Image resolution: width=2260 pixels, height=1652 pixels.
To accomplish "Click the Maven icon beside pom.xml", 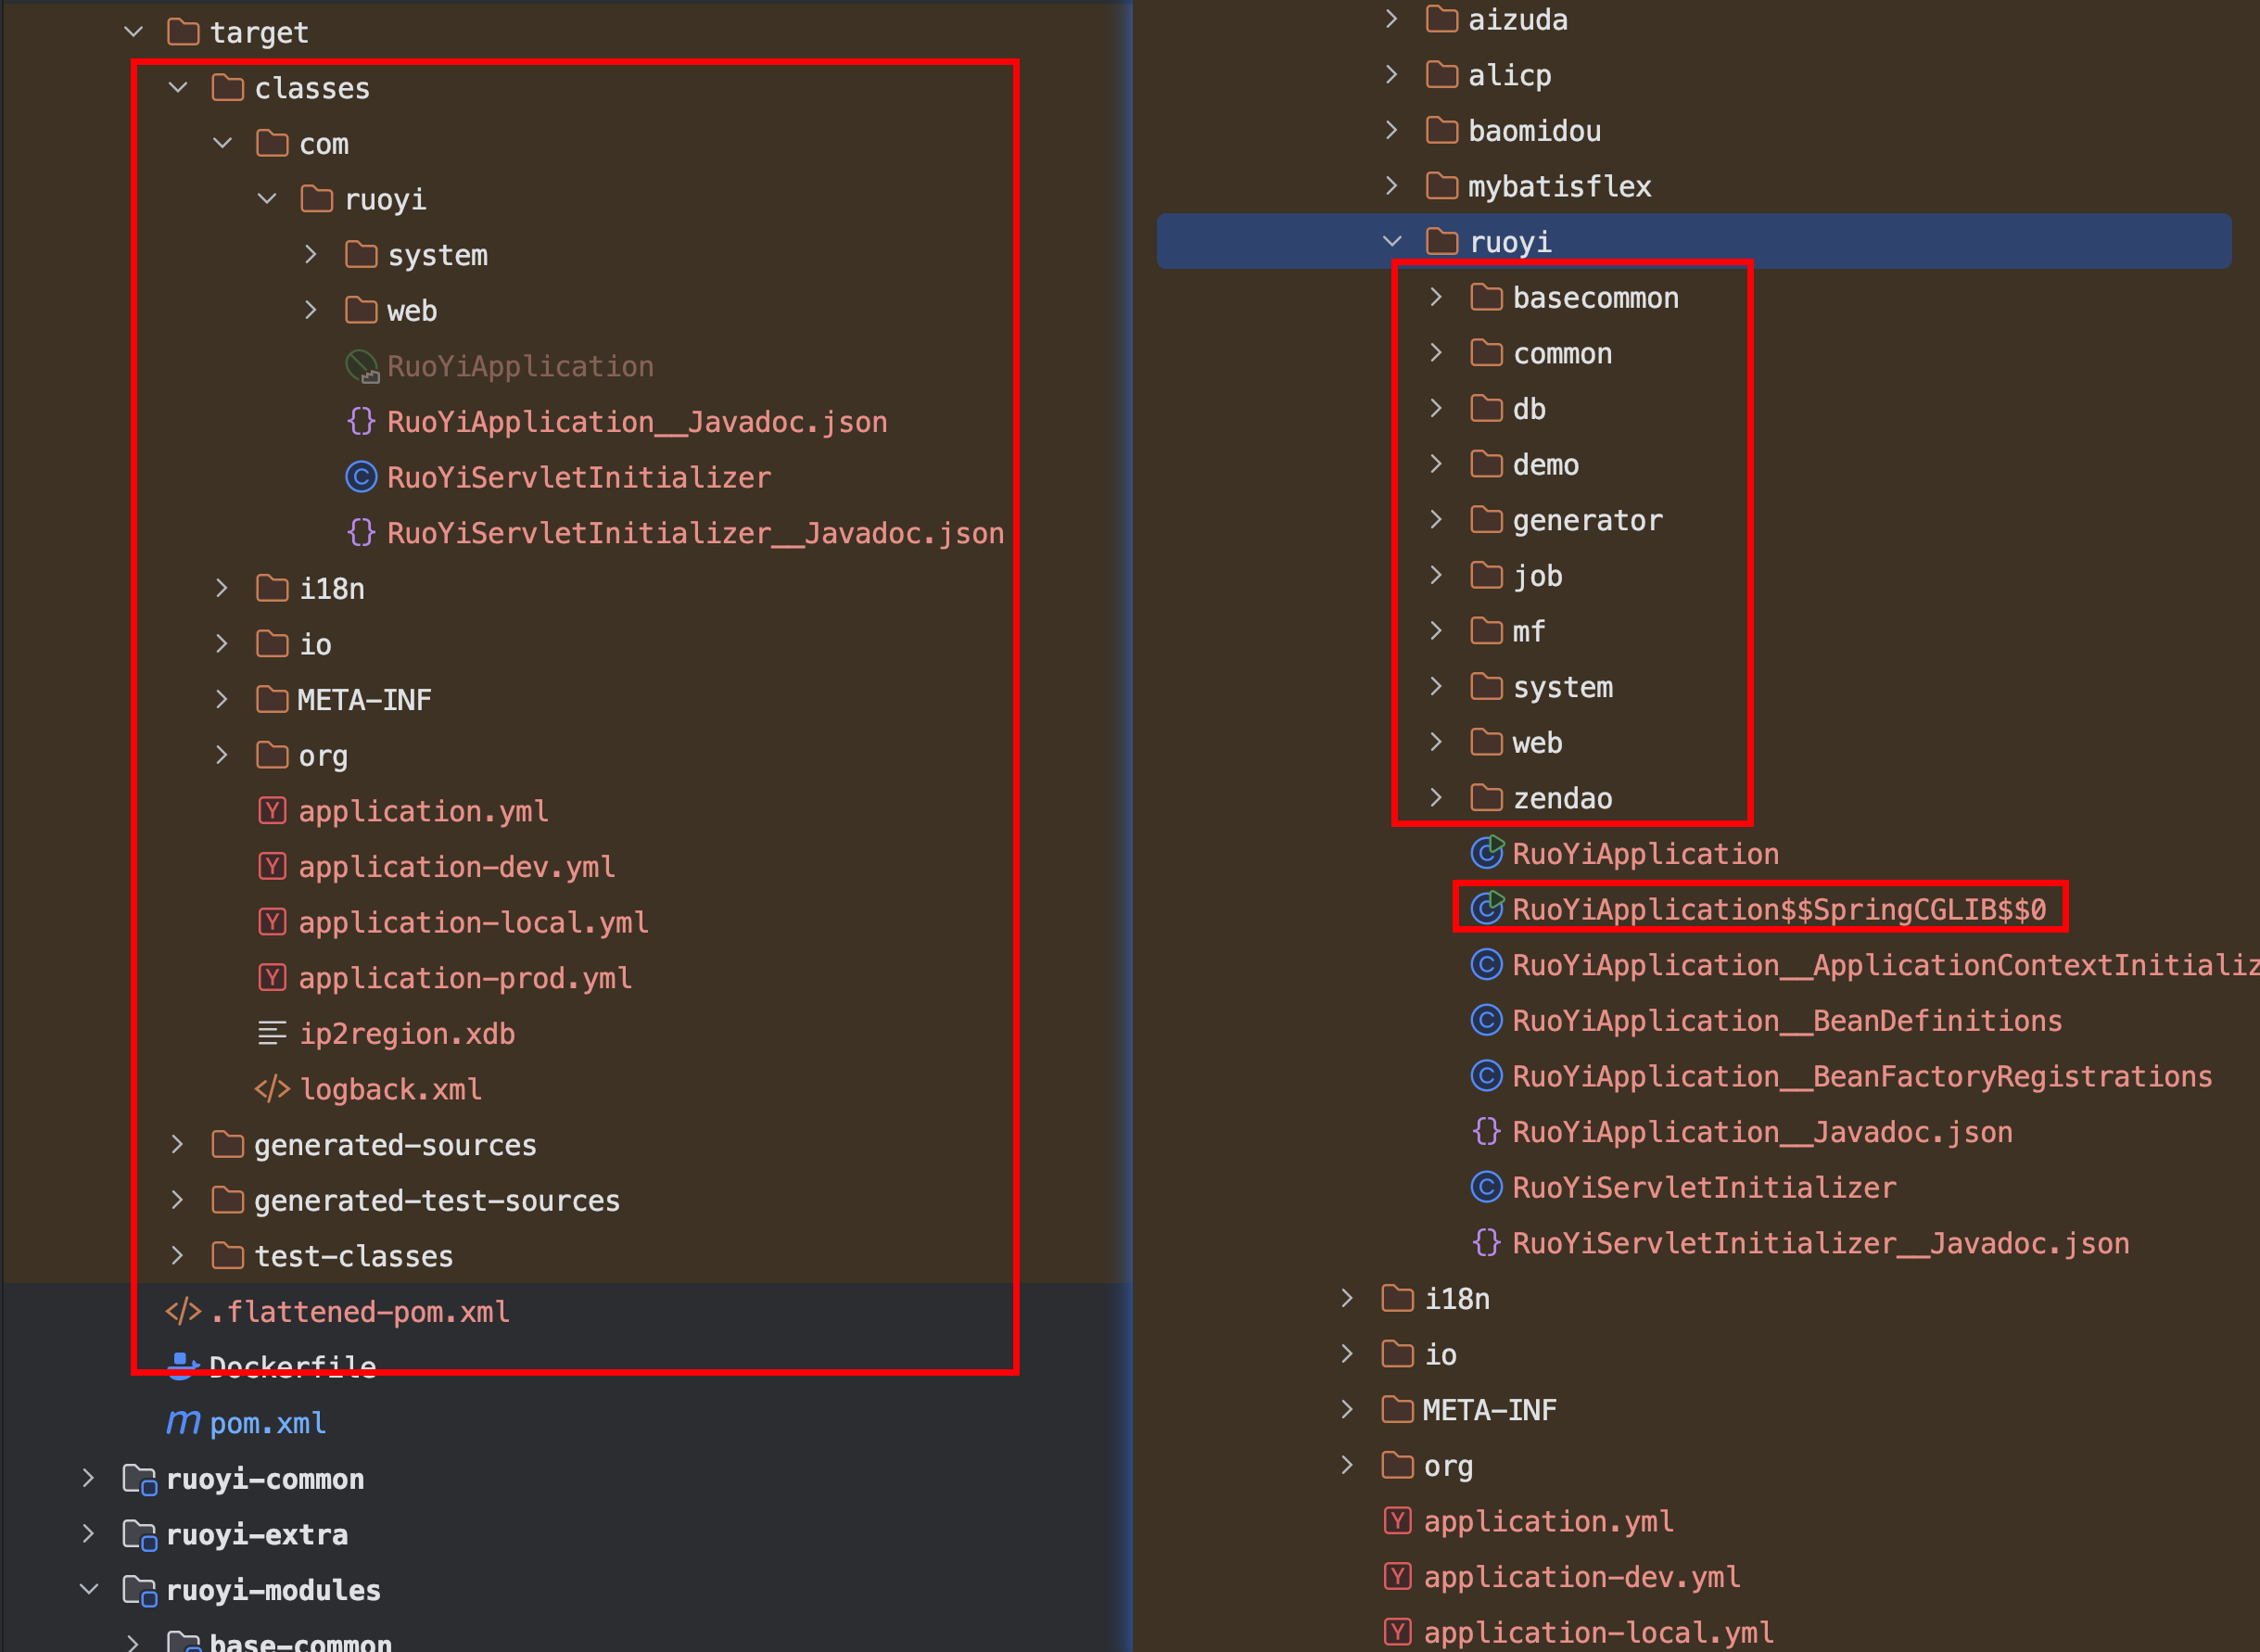I will coord(183,1422).
